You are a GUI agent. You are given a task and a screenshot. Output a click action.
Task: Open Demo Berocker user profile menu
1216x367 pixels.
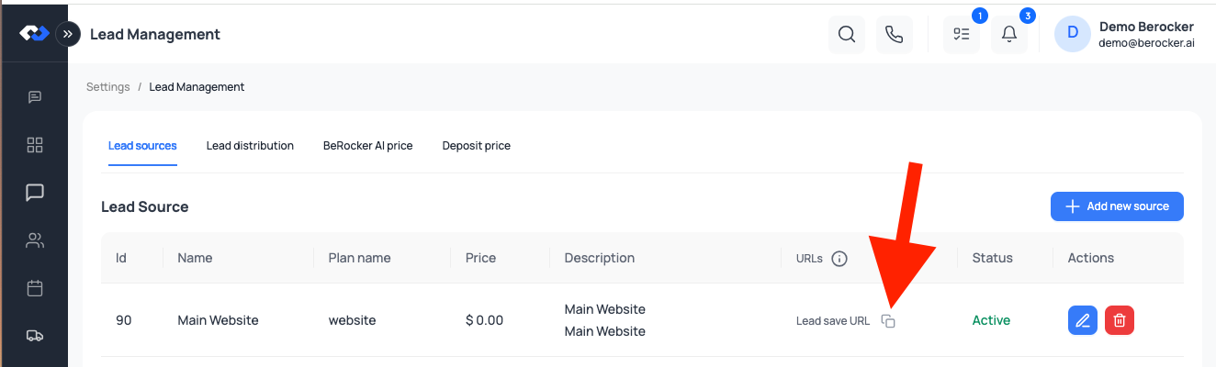(x=1124, y=35)
